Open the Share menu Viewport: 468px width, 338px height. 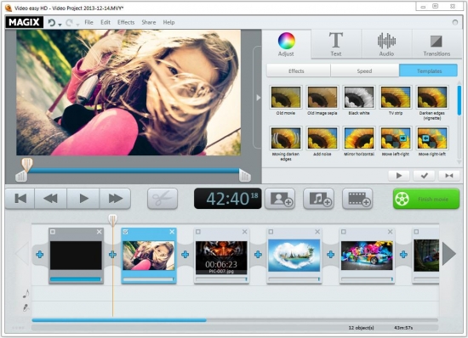pos(149,22)
